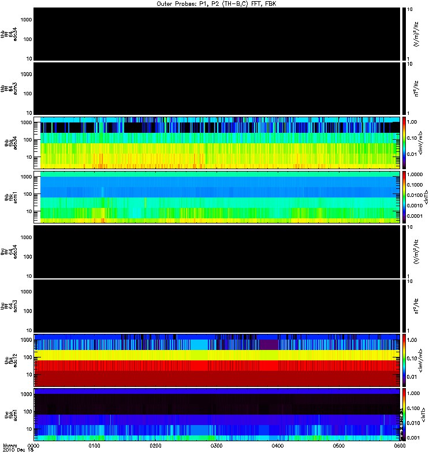Click the 'thb fbk edc34' y-axis title
This screenshot has height=462, width=433.
(x=11, y=143)
